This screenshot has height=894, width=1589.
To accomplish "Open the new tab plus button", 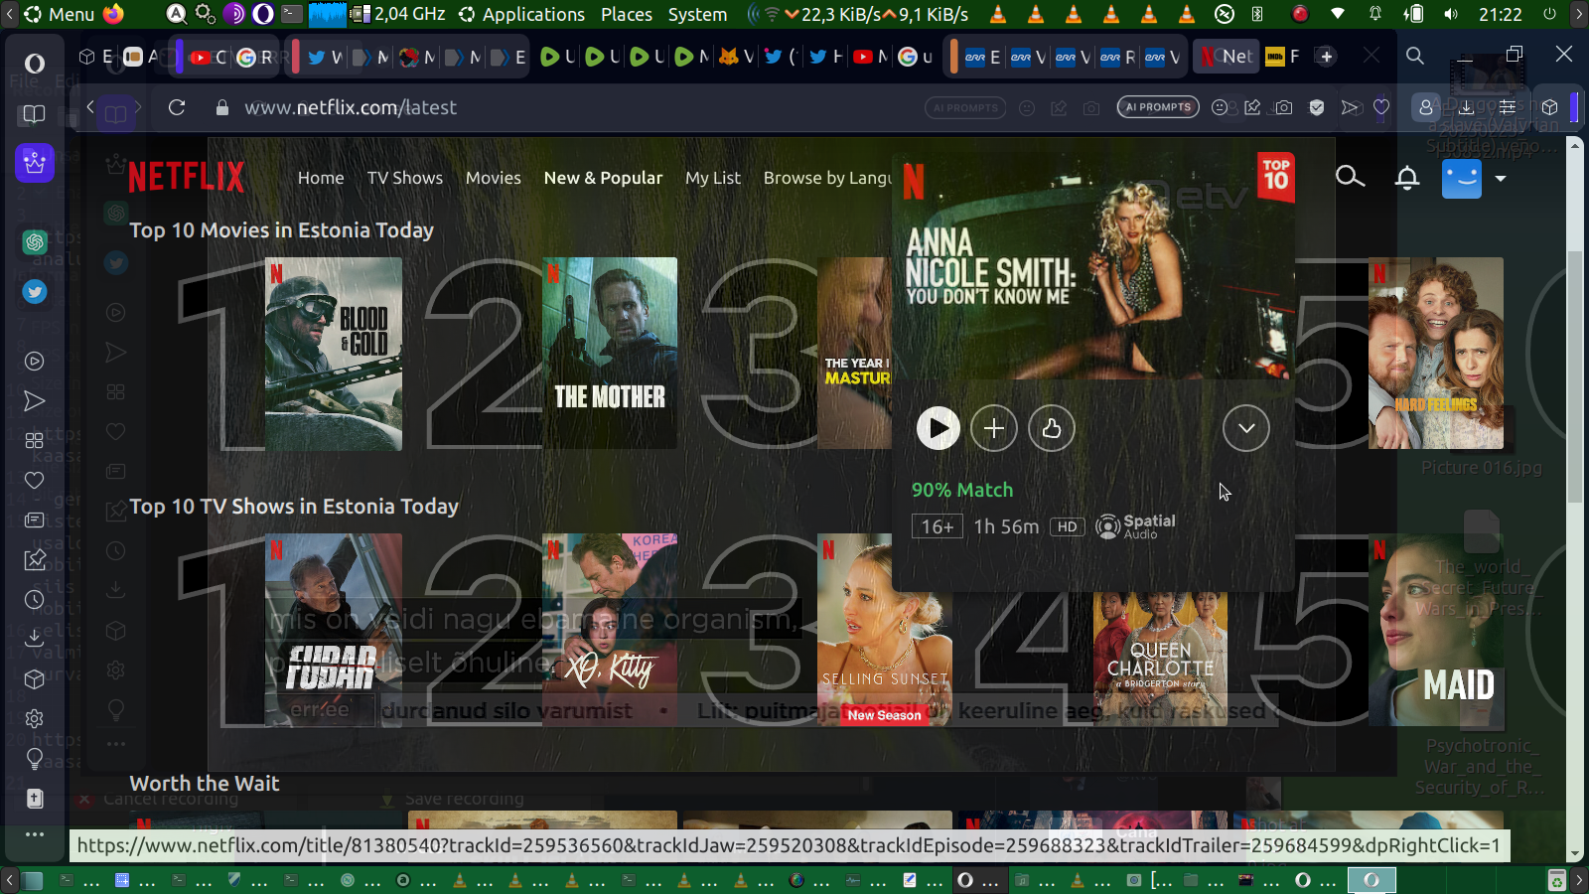I will pos(1326,57).
